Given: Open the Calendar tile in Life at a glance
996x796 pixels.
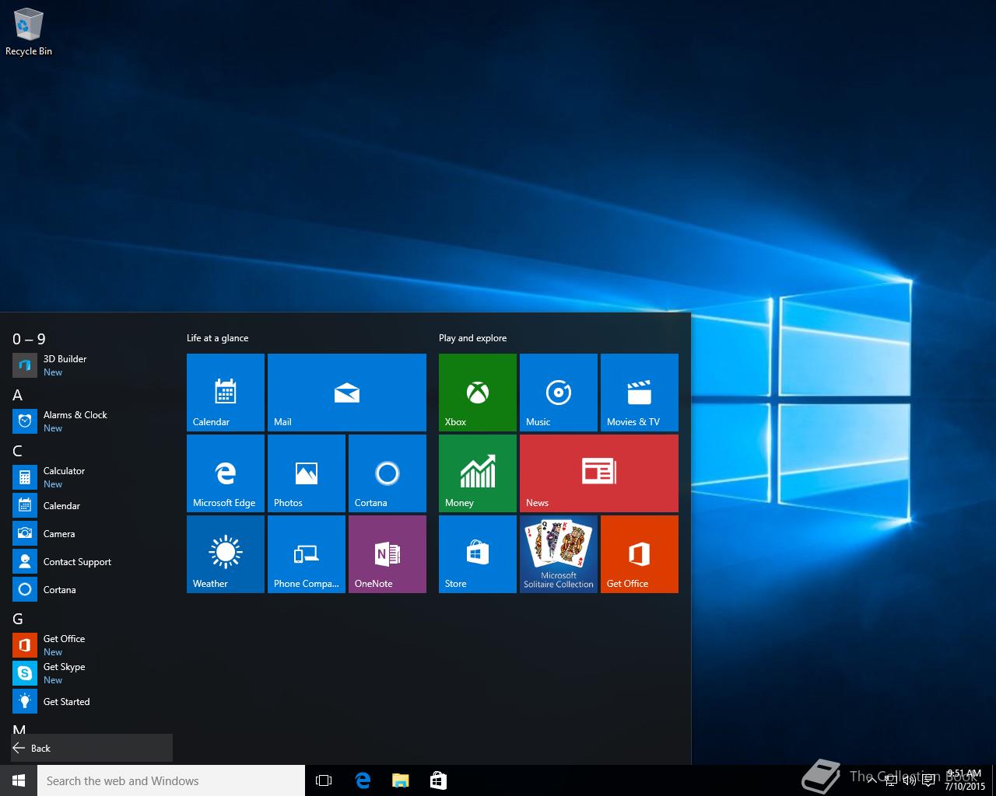Looking at the screenshot, I should click(x=226, y=393).
